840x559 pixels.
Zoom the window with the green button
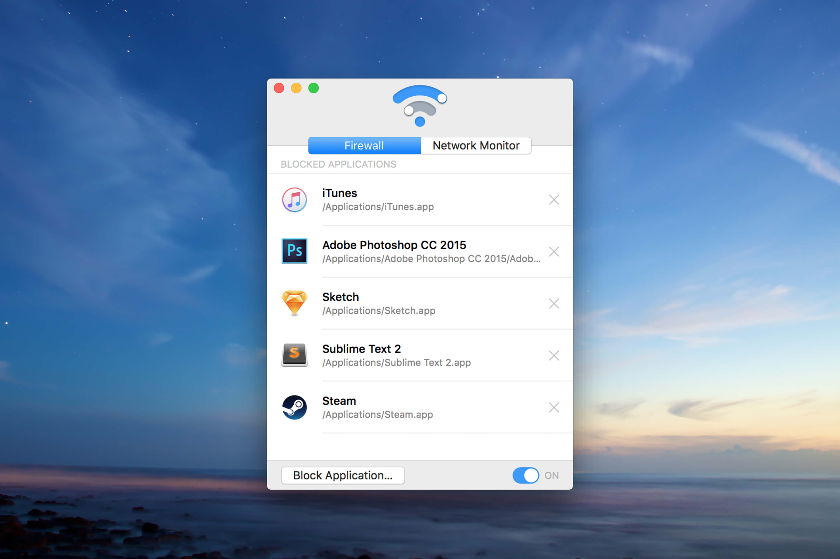(x=313, y=88)
